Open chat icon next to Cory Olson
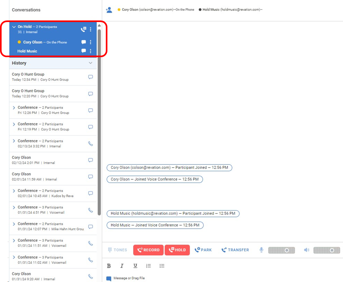This screenshot has width=343, height=282. [84, 42]
